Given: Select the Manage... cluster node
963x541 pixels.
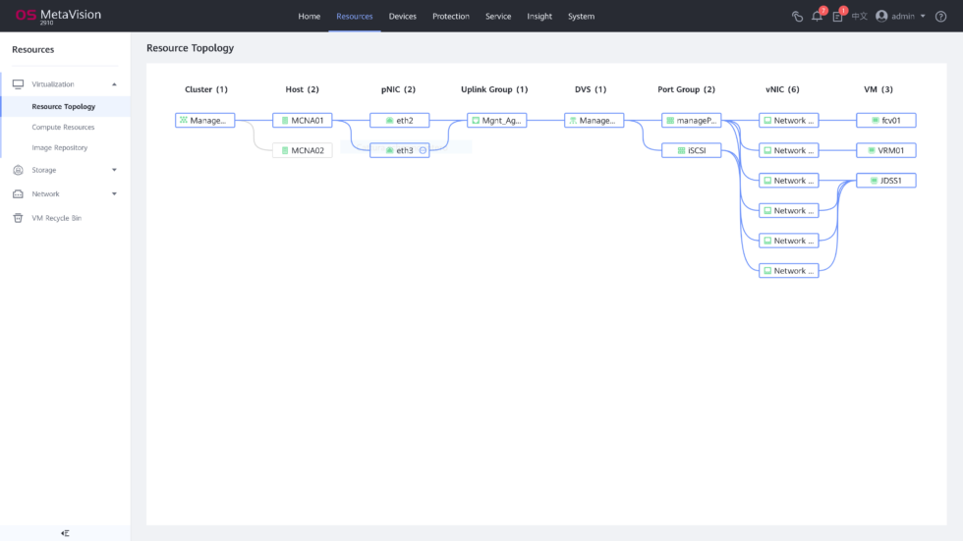Looking at the screenshot, I should click(205, 120).
